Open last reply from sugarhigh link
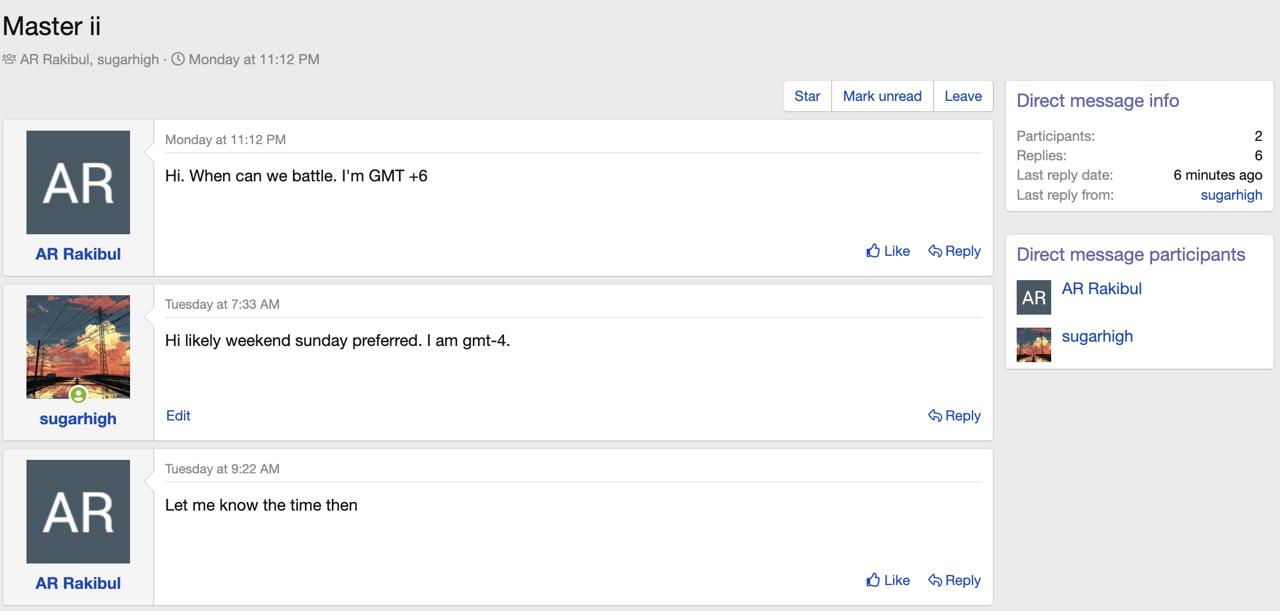Viewport: 1280px width, 611px height. tap(1231, 195)
